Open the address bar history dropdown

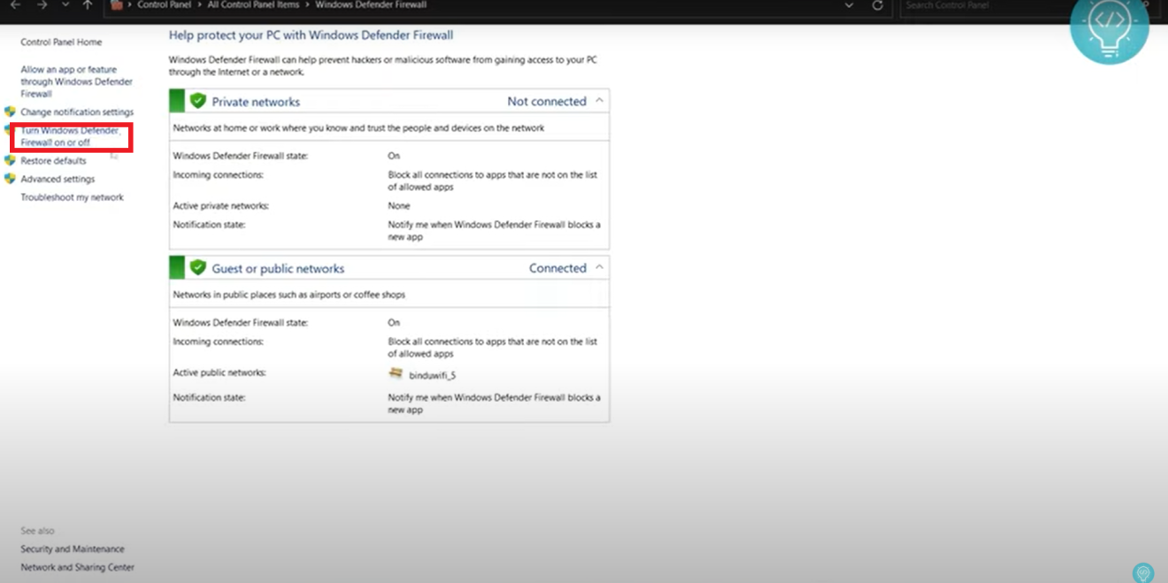point(849,5)
